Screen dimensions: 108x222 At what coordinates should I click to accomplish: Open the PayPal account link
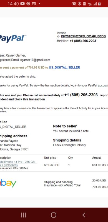pyautogui.click(x=103, y=85)
